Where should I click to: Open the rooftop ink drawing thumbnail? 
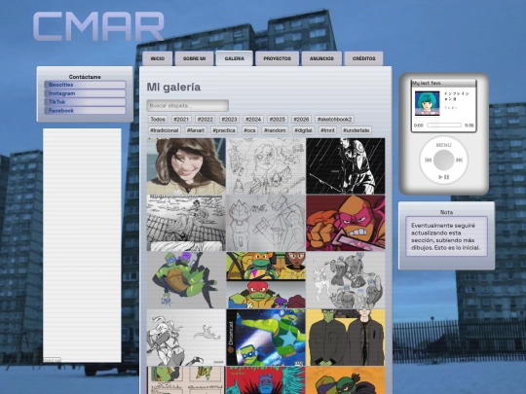pos(186,223)
